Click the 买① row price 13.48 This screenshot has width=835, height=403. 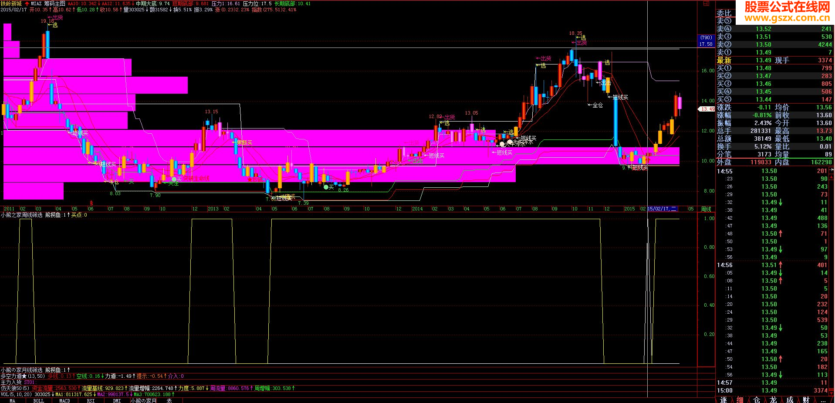764,68
